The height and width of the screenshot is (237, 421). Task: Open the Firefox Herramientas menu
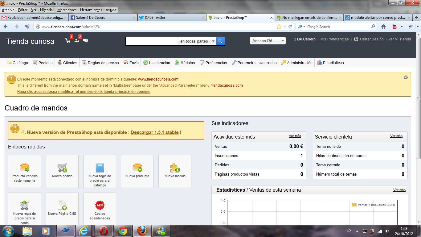point(91,10)
